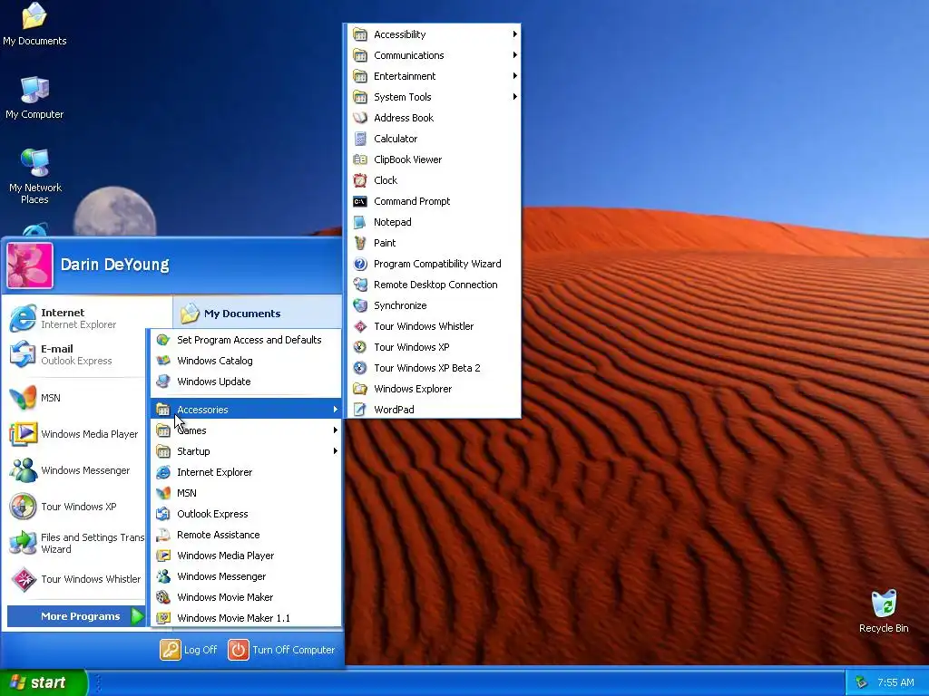Open Remote Assistance
The height and width of the screenshot is (696, 929).
pyautogui.click(x=246, y=535)
